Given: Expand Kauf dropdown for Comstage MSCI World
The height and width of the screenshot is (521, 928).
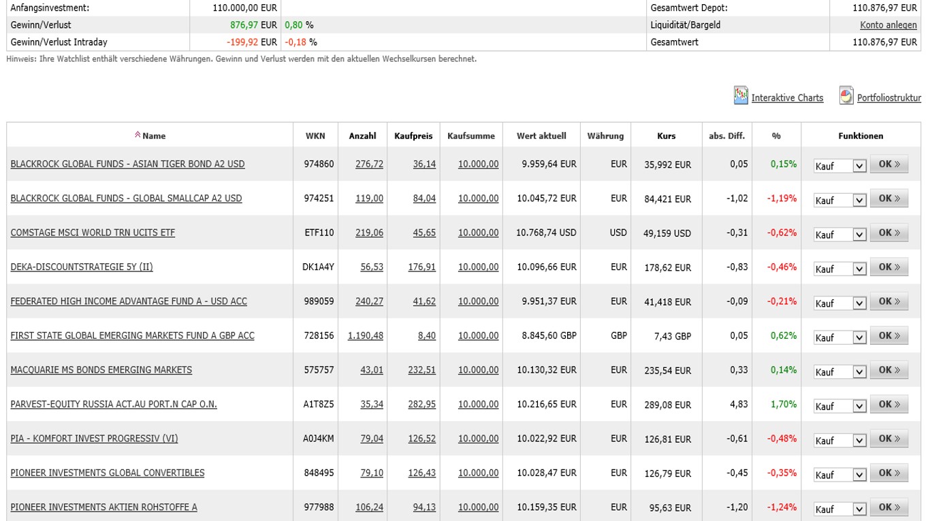Looking at the screenshot, I should tap(859, 234).
